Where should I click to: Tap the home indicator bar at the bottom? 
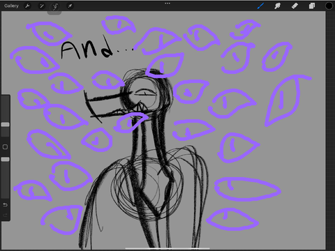[167, 248]
